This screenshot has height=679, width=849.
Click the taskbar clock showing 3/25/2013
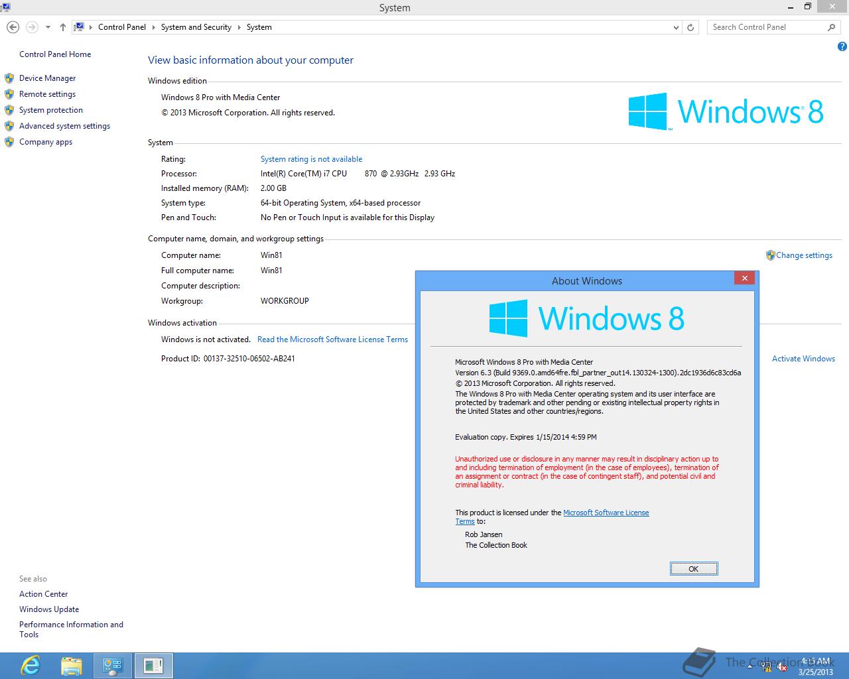tap(815, 666)
